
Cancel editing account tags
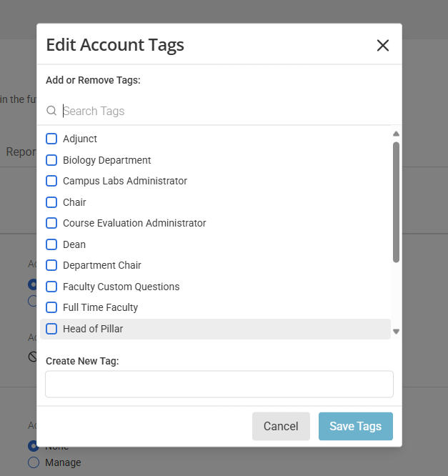[281, 426]
